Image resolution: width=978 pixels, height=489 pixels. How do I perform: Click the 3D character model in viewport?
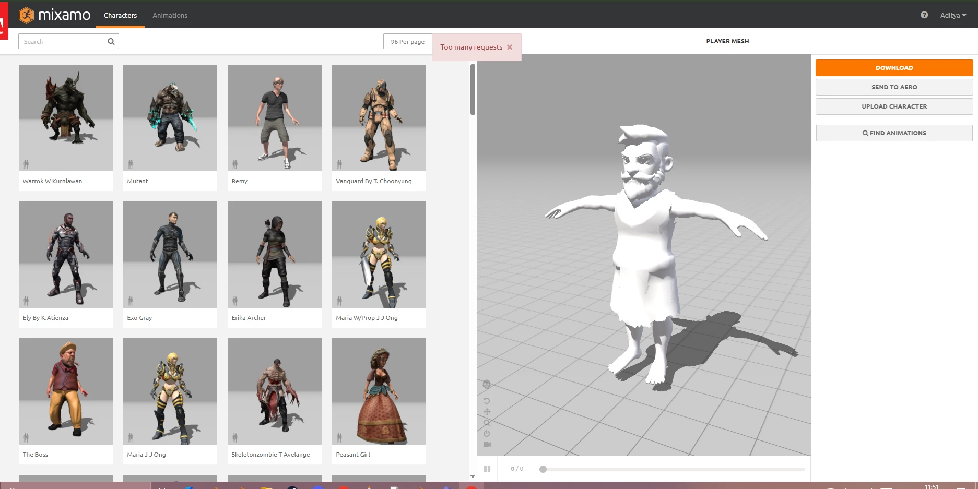click(645, 256)
